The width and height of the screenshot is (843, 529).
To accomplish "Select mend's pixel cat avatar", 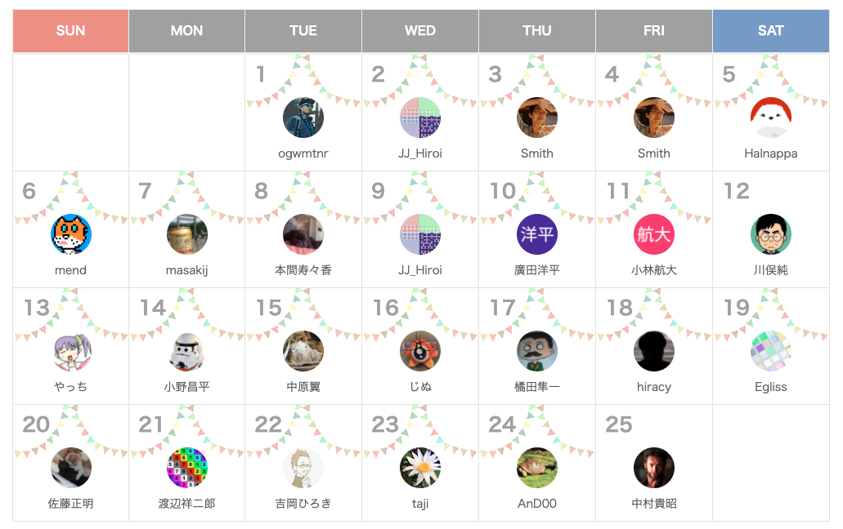I will [71, 234].
